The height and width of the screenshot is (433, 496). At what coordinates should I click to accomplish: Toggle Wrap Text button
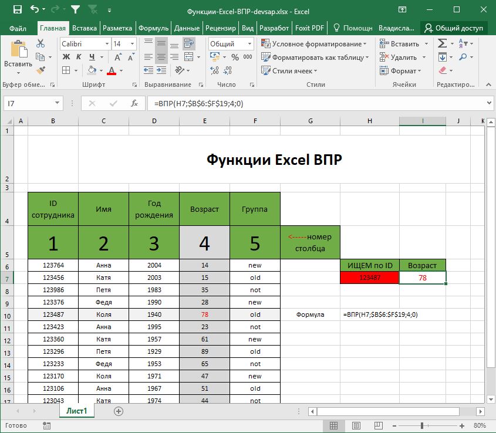(x=189, y=43)
